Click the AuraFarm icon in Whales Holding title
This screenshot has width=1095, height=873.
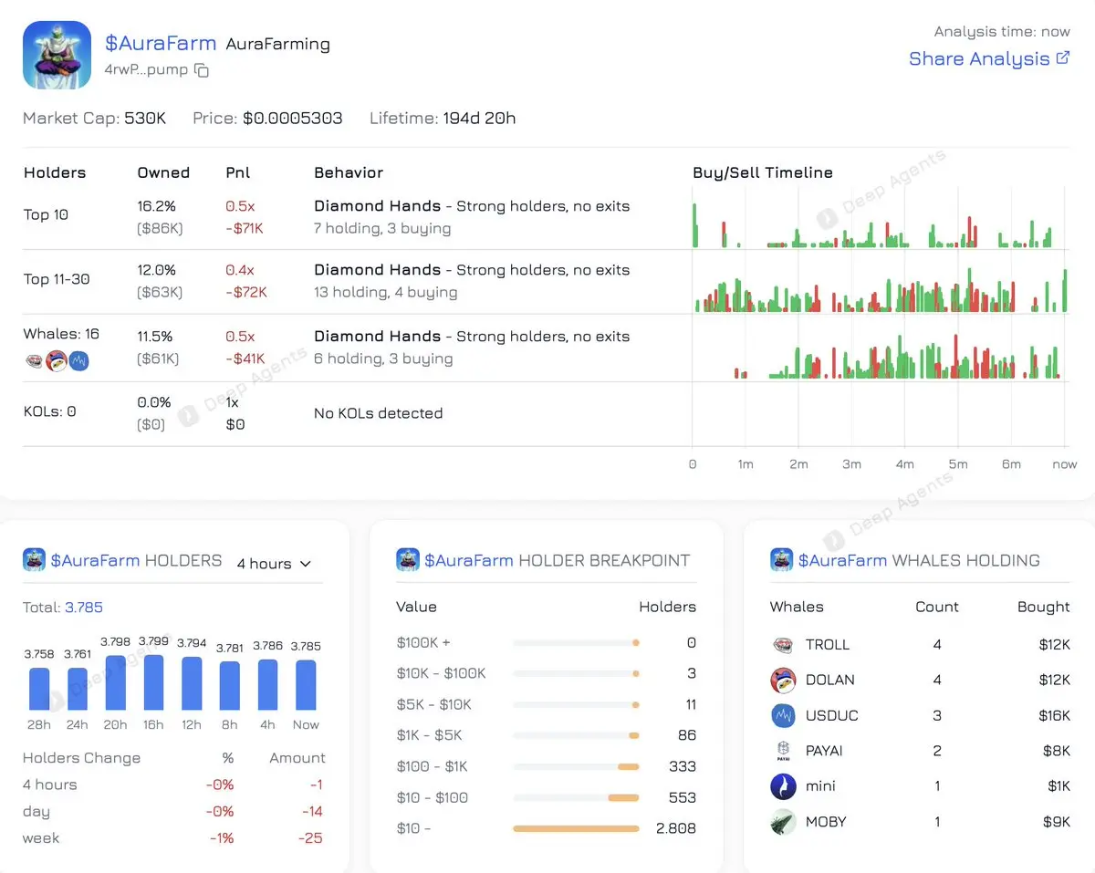tap(781, 560)
